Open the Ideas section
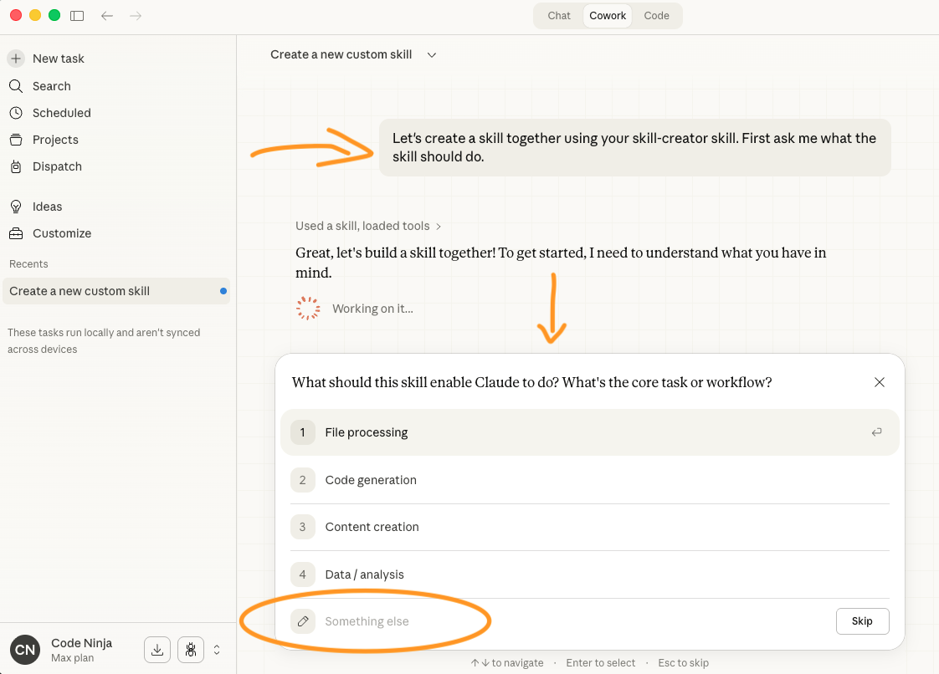Screen dimensions: 939x674 pyautogui.click(x=47, y=207)
